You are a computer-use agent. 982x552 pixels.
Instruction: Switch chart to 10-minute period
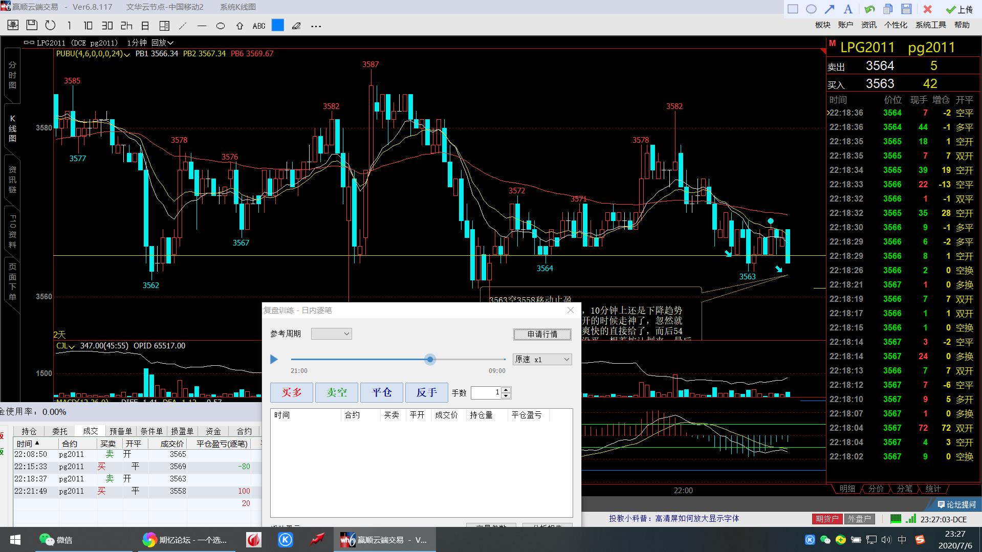point(88,26)
